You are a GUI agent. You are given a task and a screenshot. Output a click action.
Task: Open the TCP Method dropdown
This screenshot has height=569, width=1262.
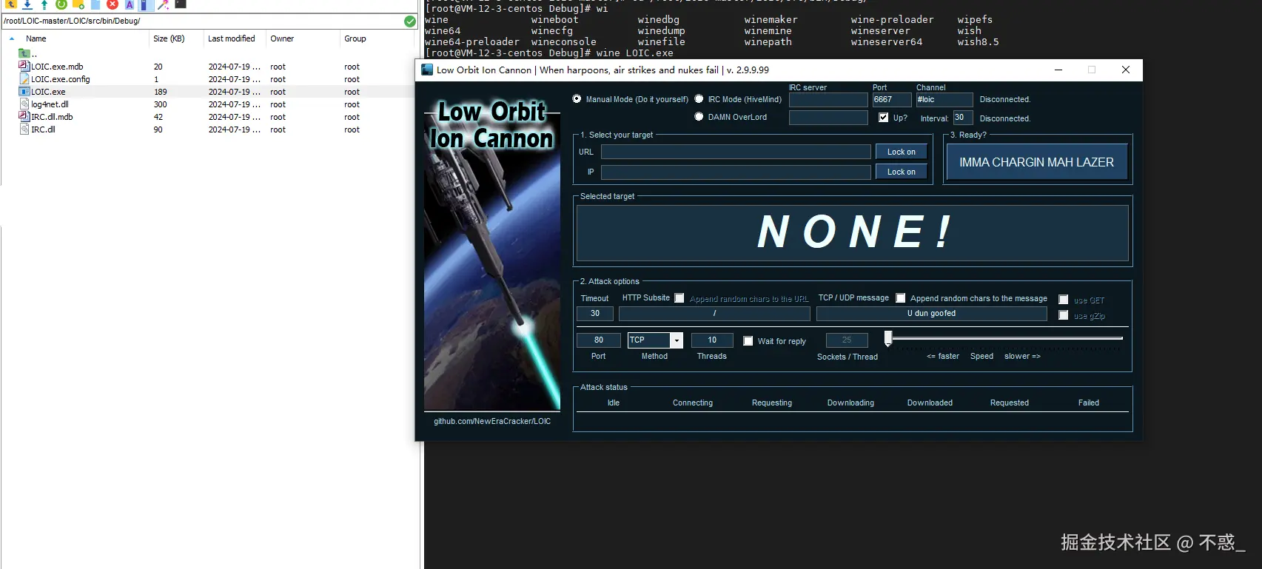(677, 340)
